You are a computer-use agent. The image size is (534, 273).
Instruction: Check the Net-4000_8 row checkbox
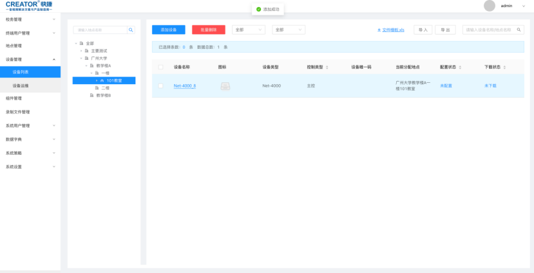[x=160, y=85]
